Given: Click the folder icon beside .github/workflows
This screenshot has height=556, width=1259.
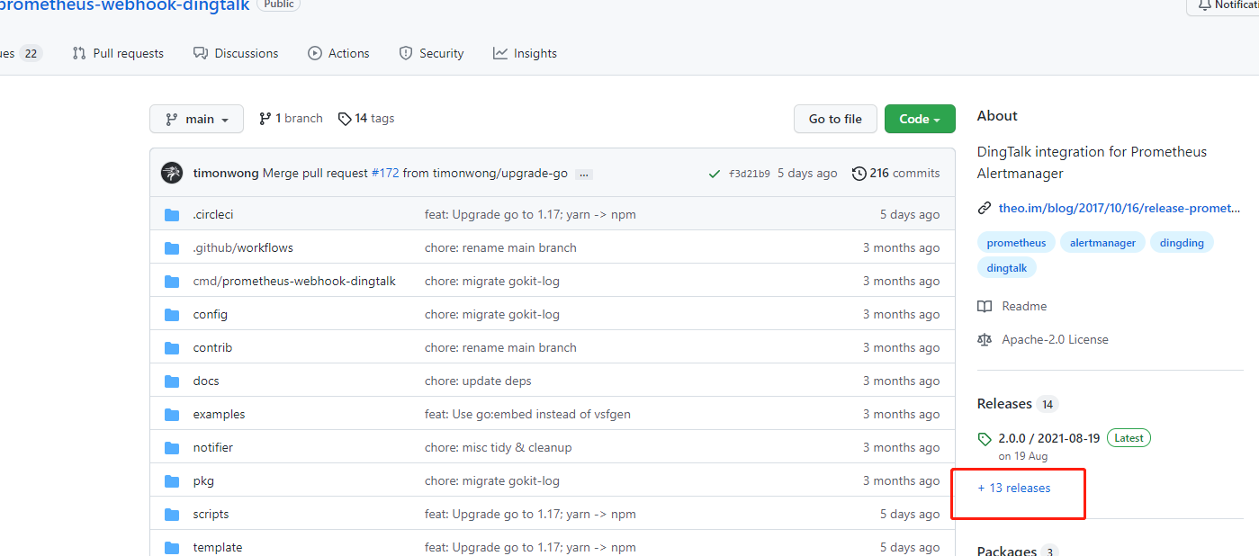Looking at the screenshot, I should [x=172, y=247].
